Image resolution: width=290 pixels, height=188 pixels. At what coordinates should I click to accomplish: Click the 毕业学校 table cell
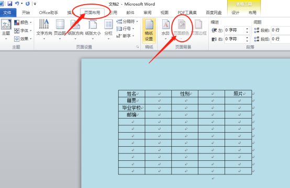132,108
